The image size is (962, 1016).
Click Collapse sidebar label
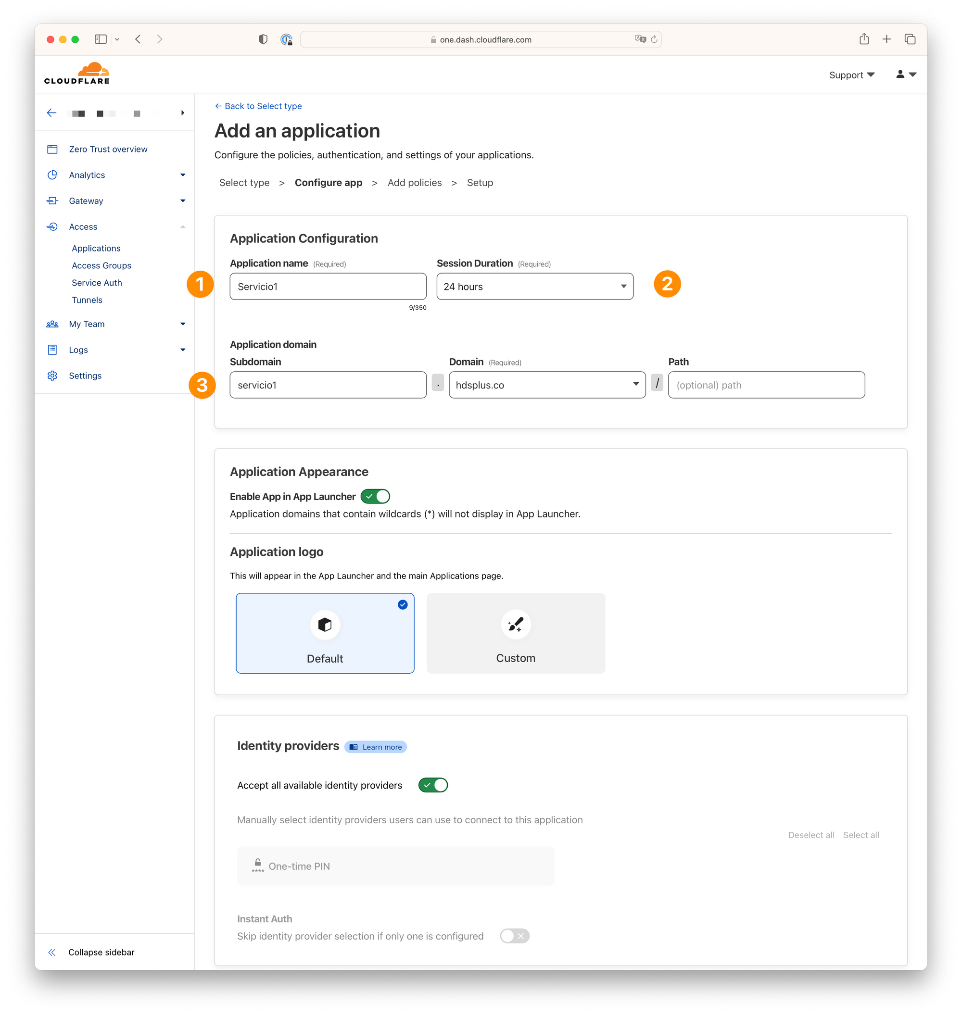pos(101,953)
